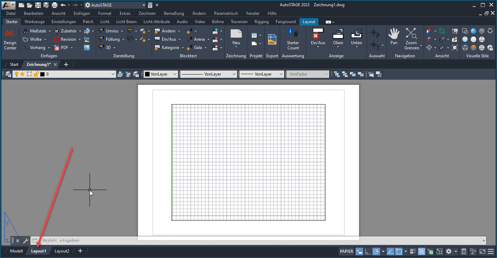The height and width of the screenshot is (258, 497).
Task: Click the Arena button
Action: click(196, 39)
